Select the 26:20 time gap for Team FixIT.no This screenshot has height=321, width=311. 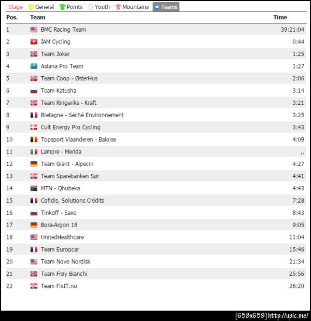pos(296,286)
